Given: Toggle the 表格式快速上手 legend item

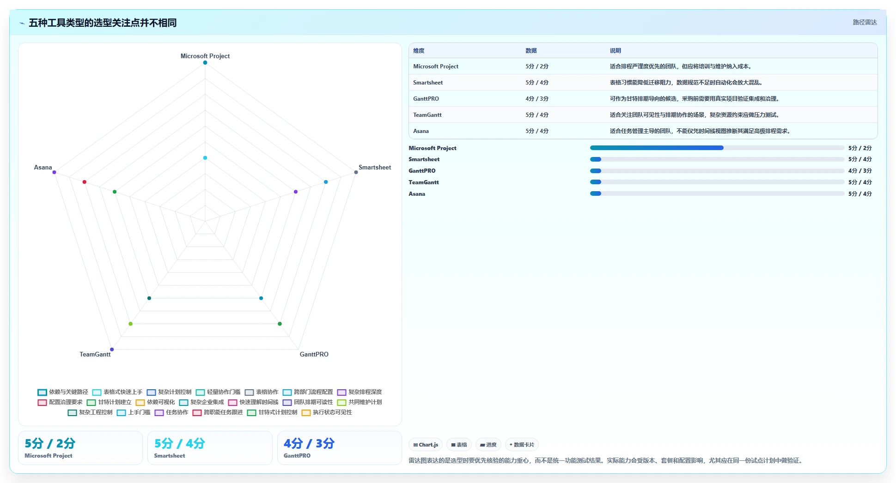Looking at the screenshot, I should click(x=117, y=392).
